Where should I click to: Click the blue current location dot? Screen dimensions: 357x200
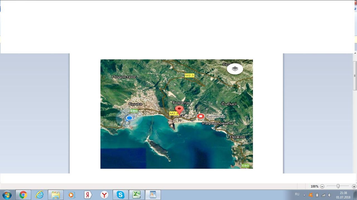point(129,118)
